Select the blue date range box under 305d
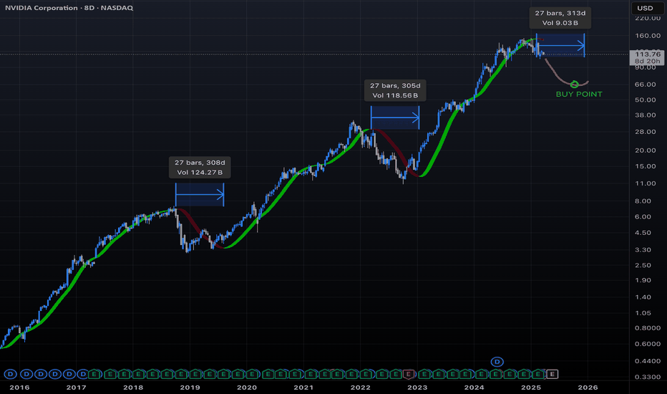 click(x=395, y=117)
